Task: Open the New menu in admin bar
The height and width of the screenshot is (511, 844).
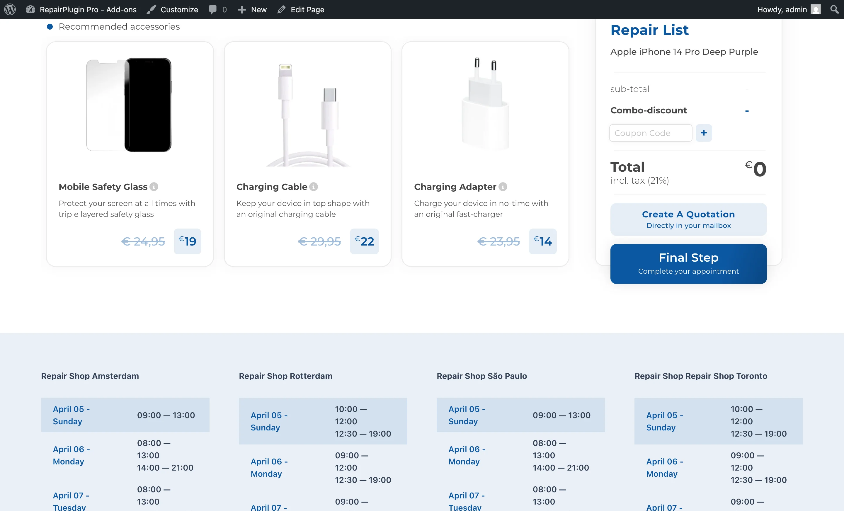Action: (x=252, y=9)
